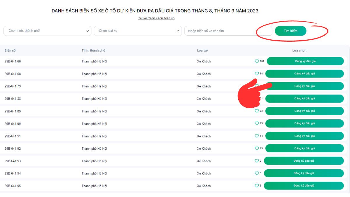Click the 'Tìm kiếm' search button

290,31
